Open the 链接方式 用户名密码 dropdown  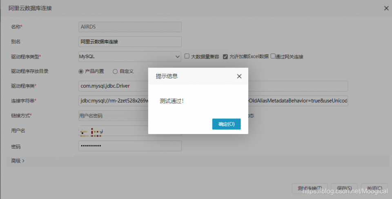[x=113, y=116]
